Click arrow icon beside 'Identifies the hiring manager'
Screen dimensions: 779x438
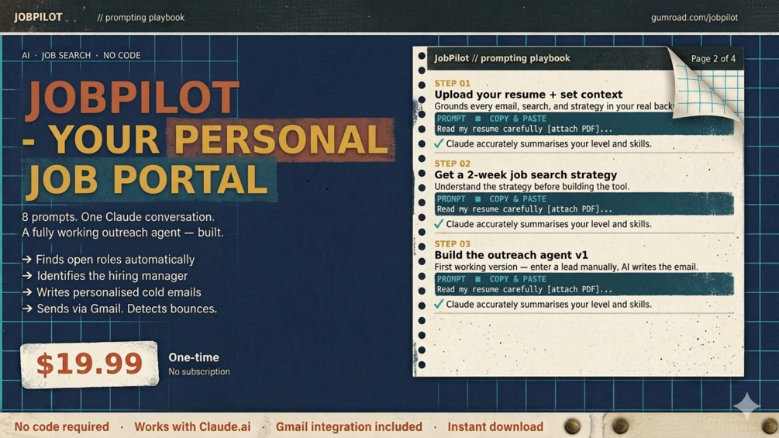click(27, 276)
